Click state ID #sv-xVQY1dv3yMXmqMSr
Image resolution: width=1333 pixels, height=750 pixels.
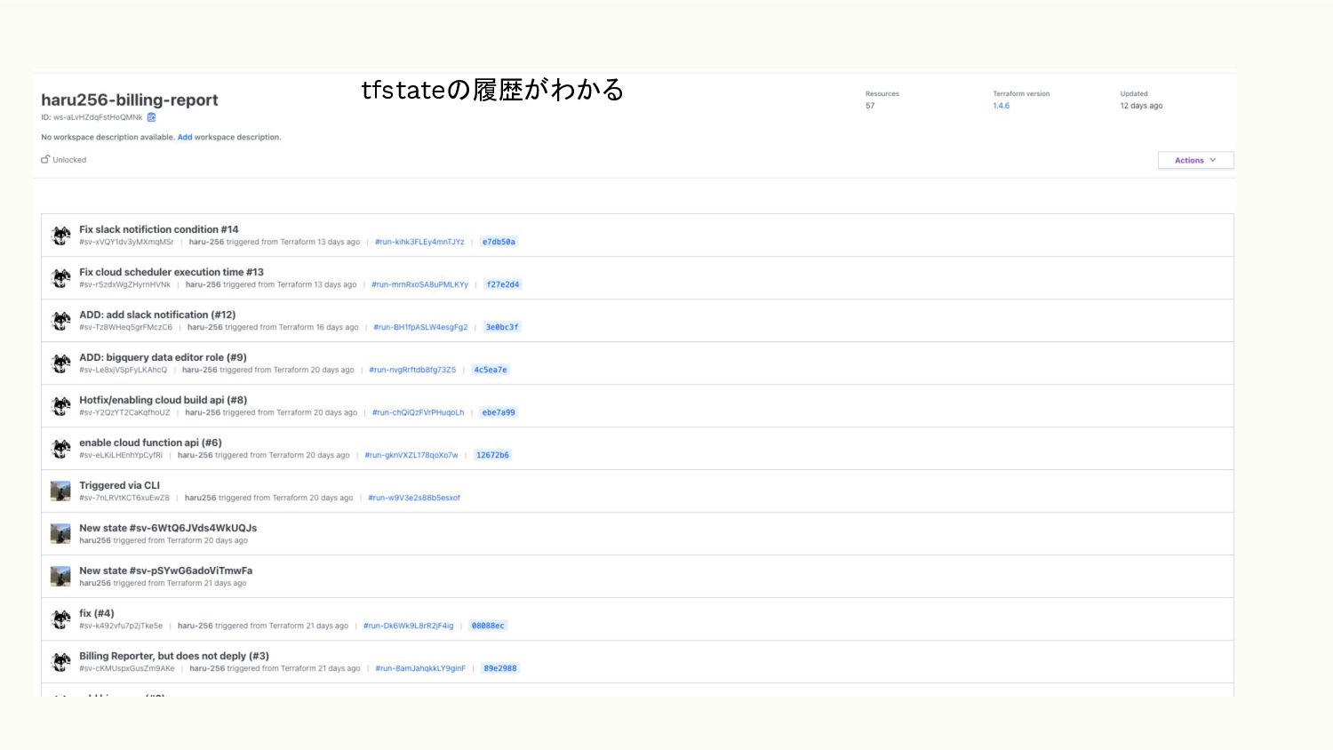click(126, 242)
